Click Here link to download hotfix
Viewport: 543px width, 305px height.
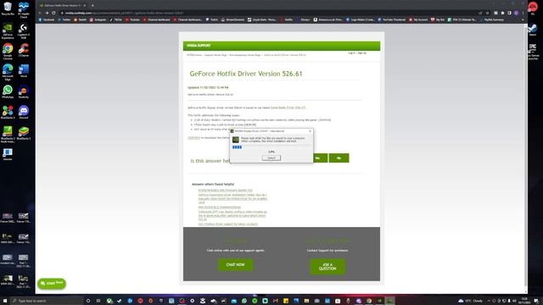[x=194, y=137]
